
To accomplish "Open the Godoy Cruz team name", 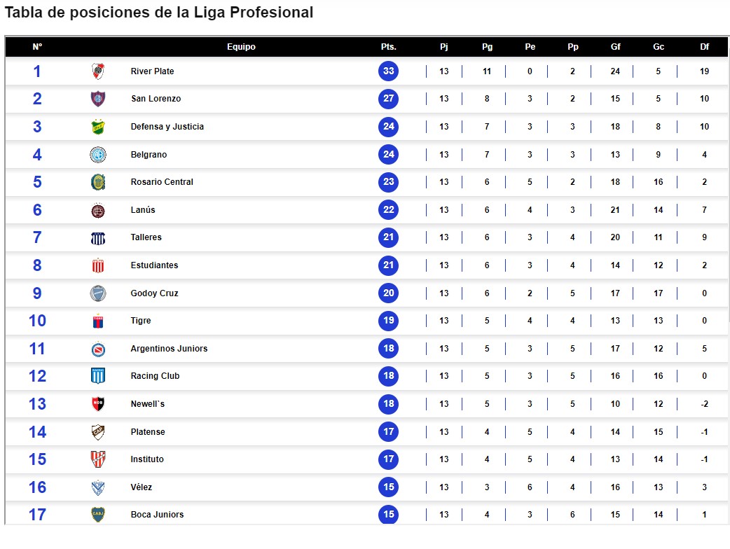I will tap(155, 293).
